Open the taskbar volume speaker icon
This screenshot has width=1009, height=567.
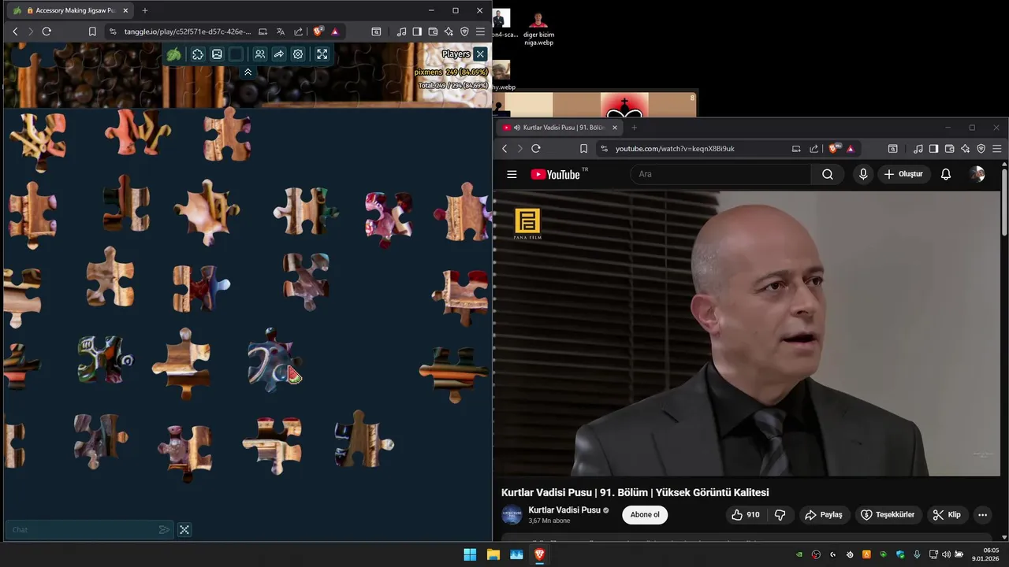(946, 554)
